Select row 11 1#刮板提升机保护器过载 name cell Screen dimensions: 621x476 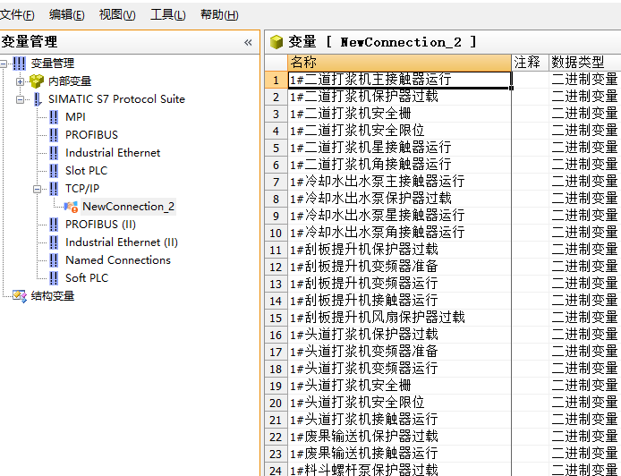[x=398, y=249]
